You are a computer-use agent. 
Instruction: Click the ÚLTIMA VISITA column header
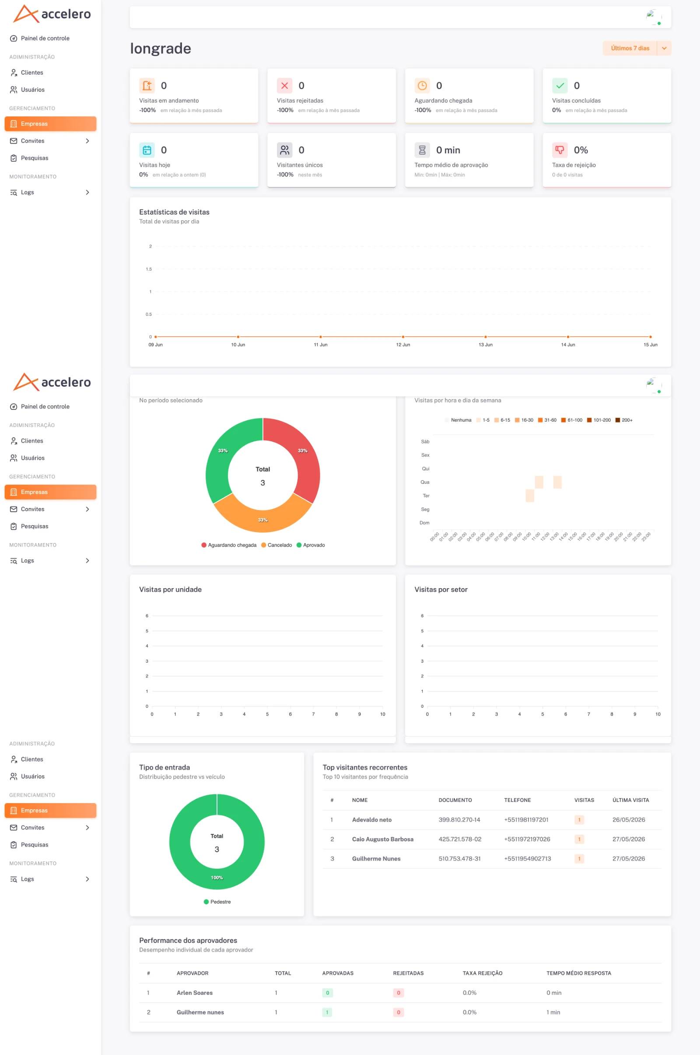(x=630, y=800)
